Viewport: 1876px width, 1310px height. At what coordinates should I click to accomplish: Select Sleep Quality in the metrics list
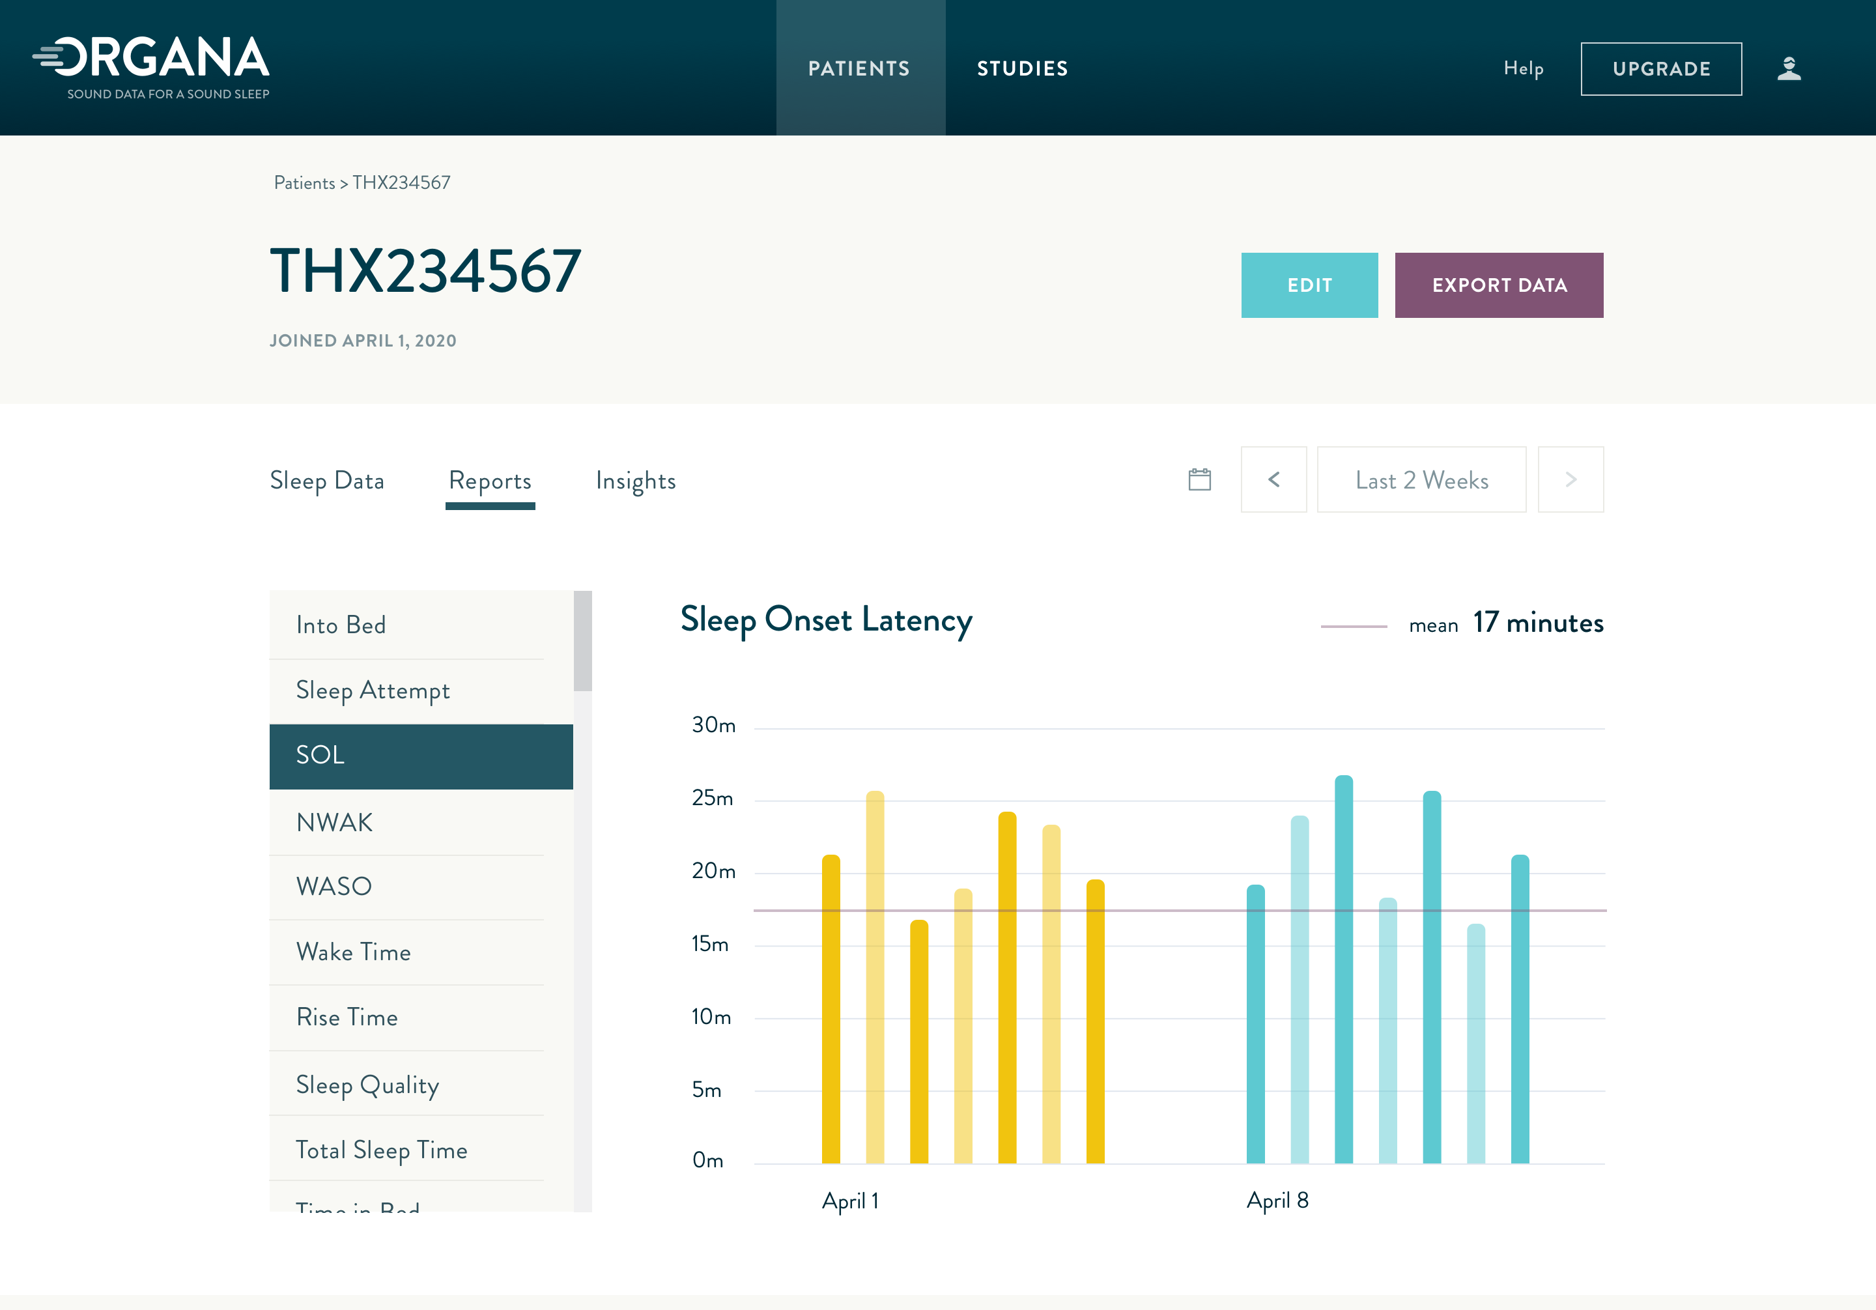(x=367, y=1085)
